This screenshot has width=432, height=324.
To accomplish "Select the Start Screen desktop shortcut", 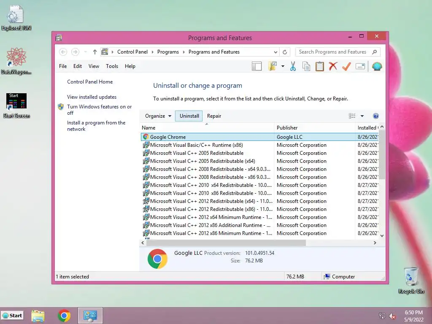I will [16, 105].
